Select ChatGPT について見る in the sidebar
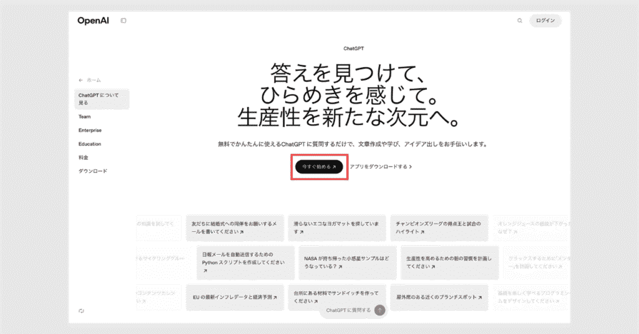 click(x=102, y=99)
